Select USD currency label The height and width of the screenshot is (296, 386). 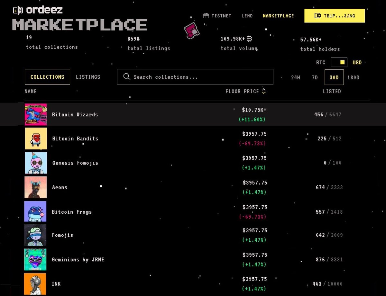[357, 63]
